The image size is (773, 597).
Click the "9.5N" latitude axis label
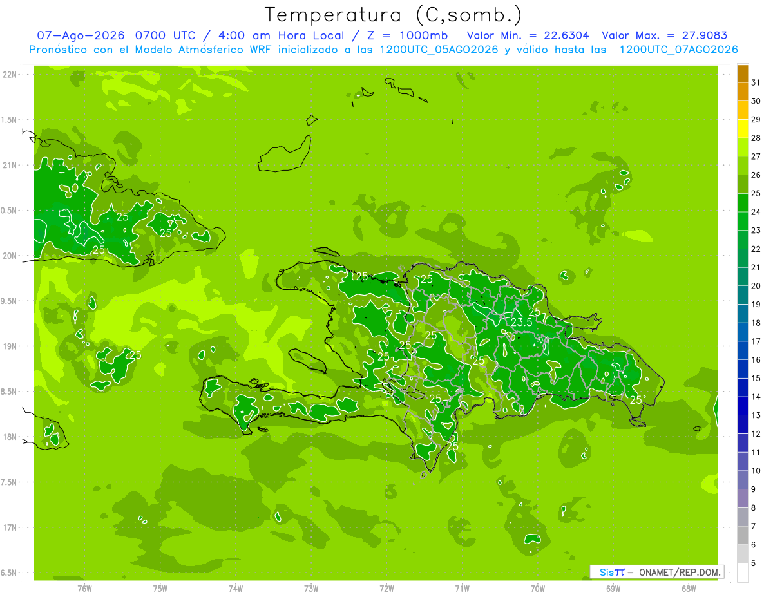pos(10,301)
